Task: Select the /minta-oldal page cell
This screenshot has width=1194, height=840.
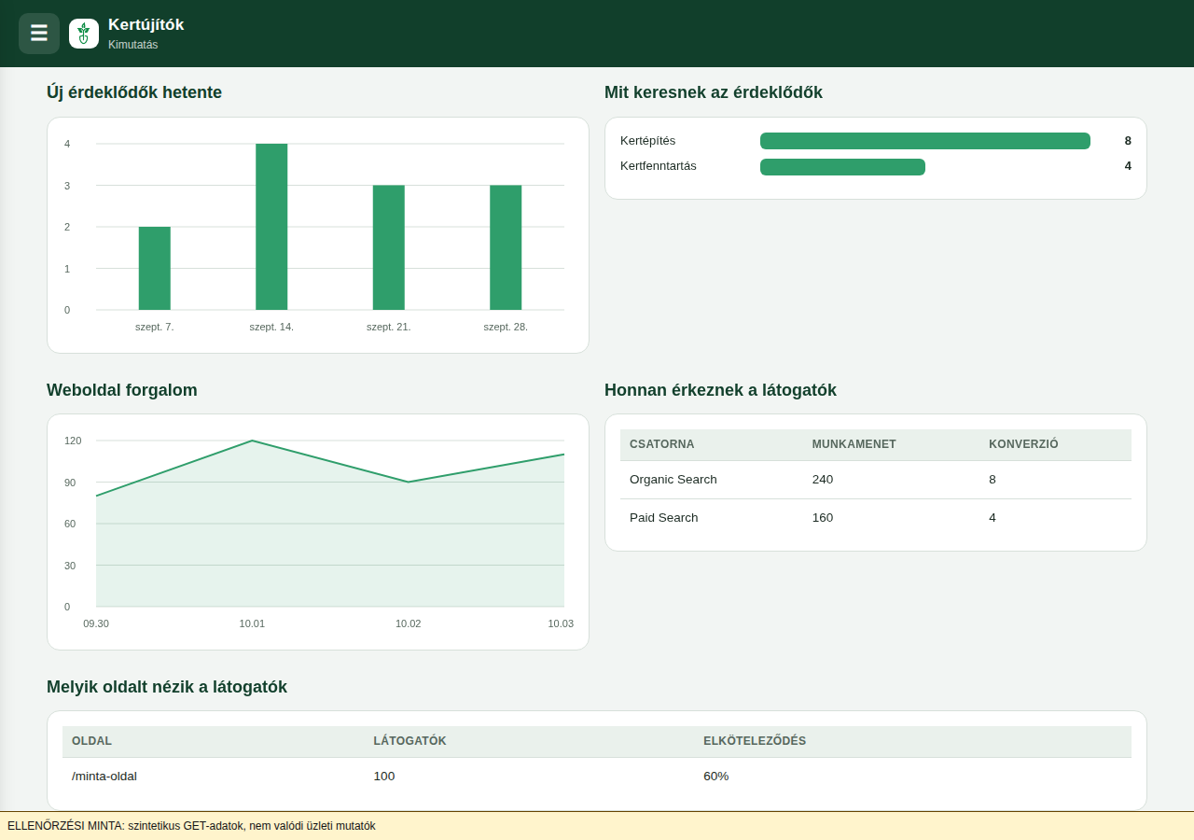Action: tap(104, 777)
